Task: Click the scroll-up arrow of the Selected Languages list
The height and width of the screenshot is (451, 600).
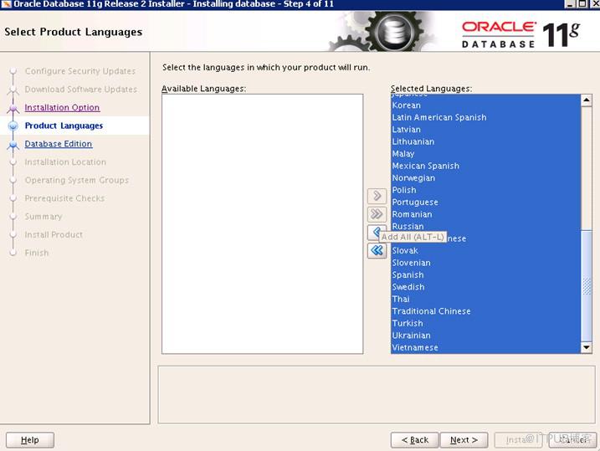Action: pyautogui.click(x=587, y=100)
